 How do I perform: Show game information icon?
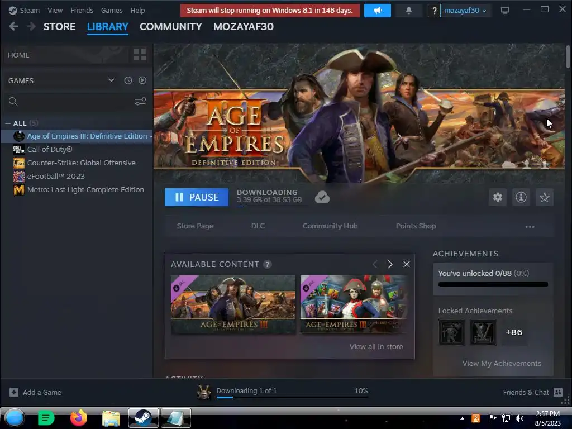521,197
